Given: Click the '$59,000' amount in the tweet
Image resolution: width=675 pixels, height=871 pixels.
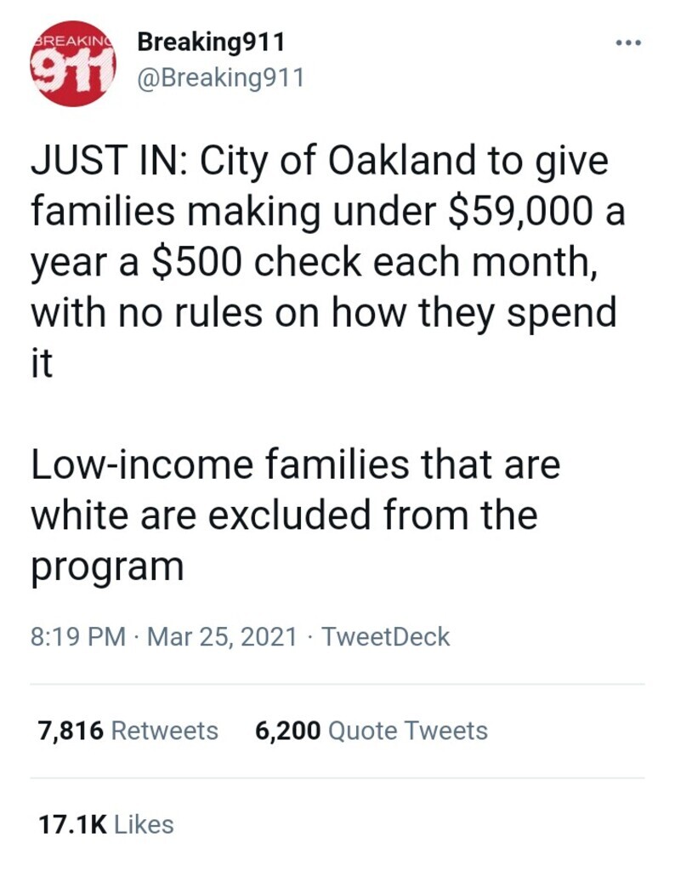Looking at the screenshot, I should 519,212.
